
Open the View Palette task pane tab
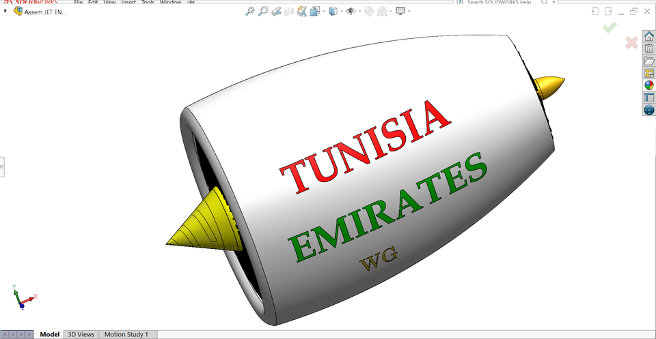[649, 73]
